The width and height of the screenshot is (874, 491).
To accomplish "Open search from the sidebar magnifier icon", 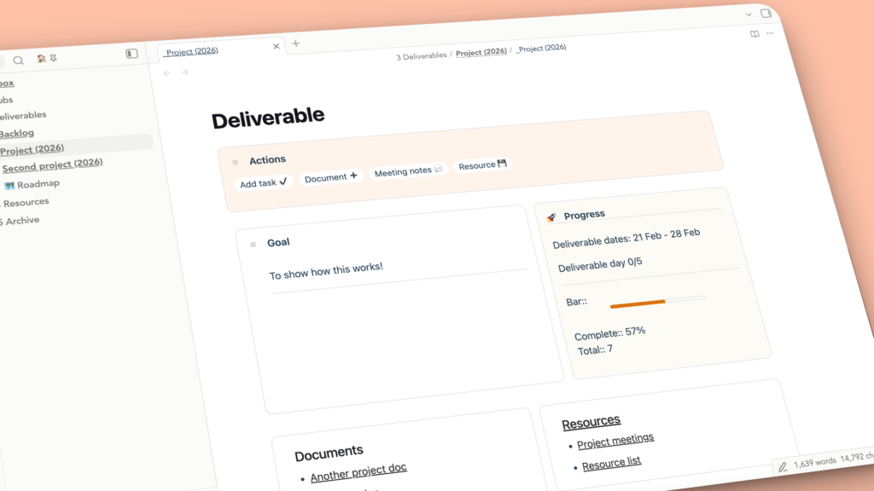I will [x=19, y=60].
